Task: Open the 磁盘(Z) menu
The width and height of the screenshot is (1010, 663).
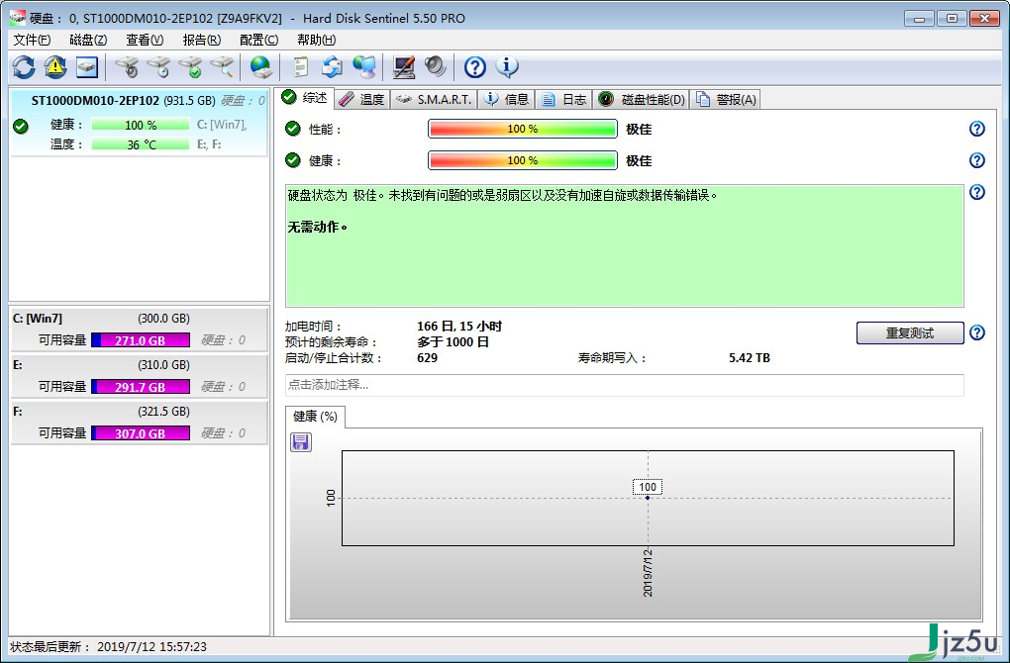Action: pyautogui.click(x=88, y=40)
